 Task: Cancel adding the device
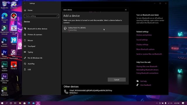coord(117,80)
